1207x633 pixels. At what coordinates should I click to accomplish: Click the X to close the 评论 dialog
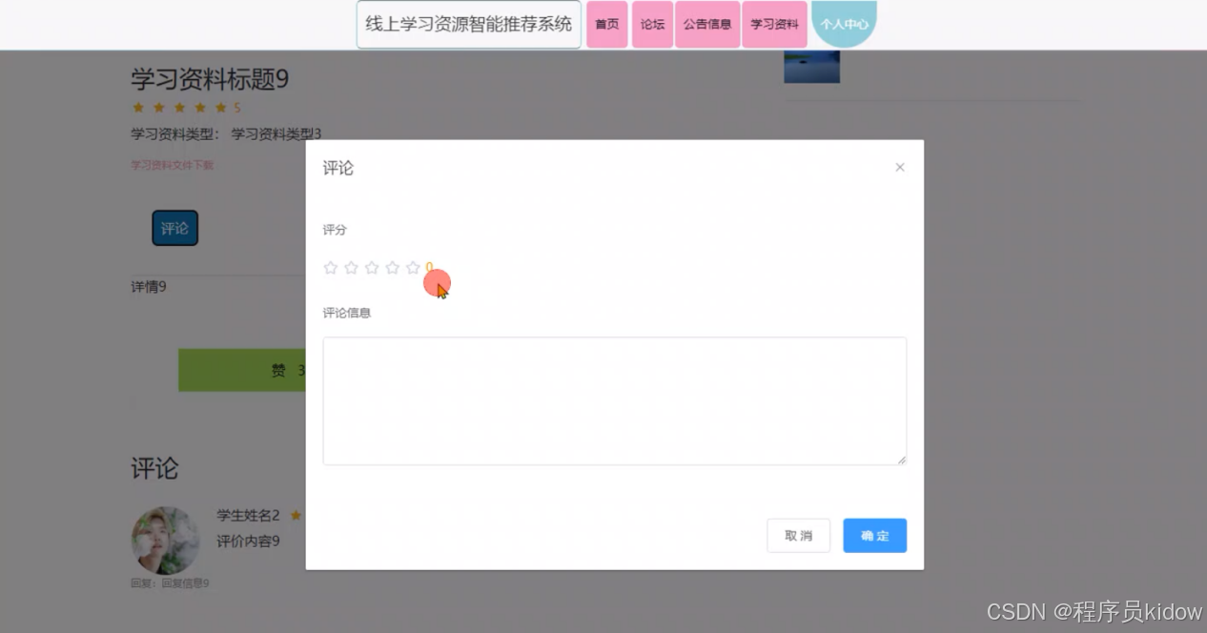pyautogui.click(x=899, y=166)
